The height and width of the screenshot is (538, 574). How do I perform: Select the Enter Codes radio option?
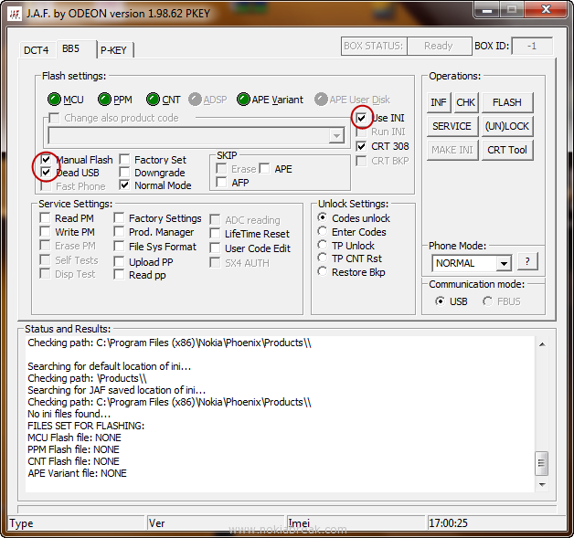click(x=322, y=231)
